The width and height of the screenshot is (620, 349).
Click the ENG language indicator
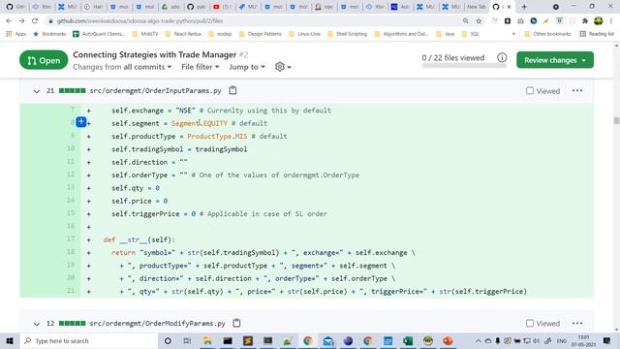point(562,340)
